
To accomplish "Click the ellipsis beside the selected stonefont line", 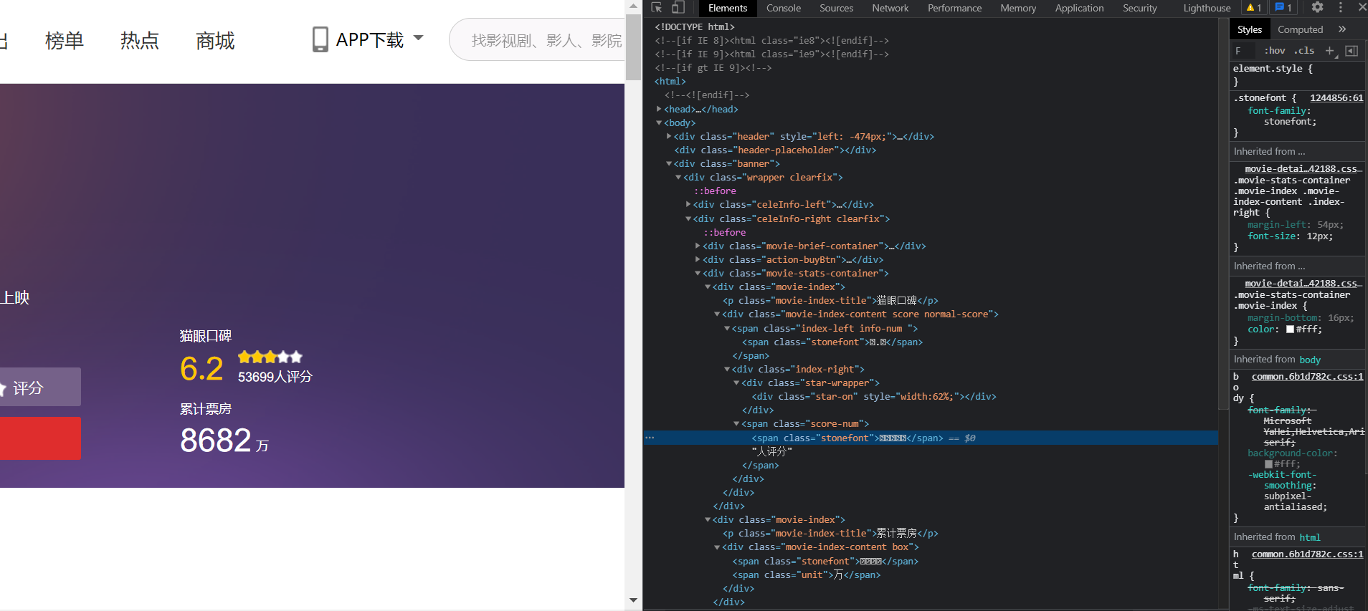I will (x=650, y=437).
